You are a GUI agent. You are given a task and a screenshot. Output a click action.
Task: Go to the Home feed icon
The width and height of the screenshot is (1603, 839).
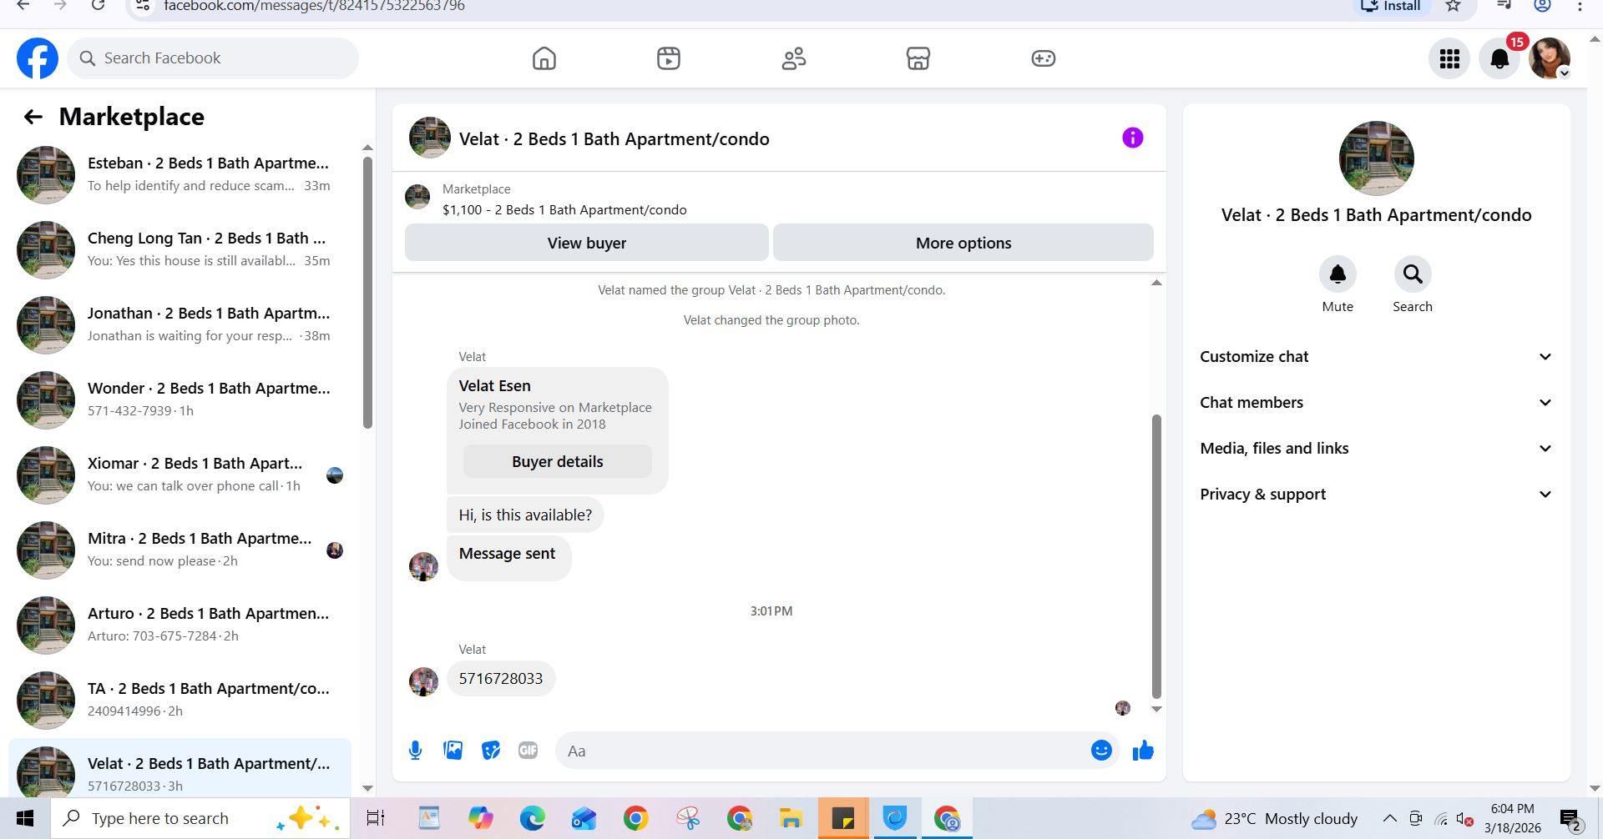(x=544, y=58)
